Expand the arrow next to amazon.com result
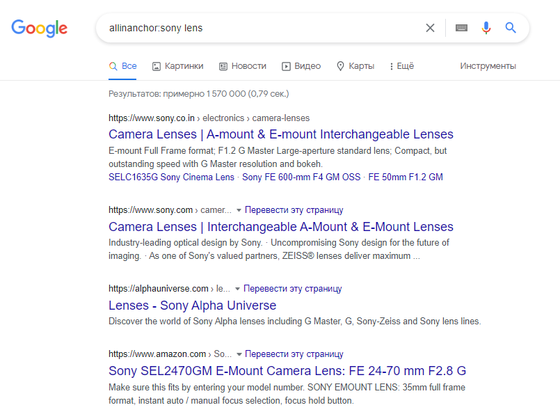This screenshot has height=412, width=560. [x=239, y=354]
